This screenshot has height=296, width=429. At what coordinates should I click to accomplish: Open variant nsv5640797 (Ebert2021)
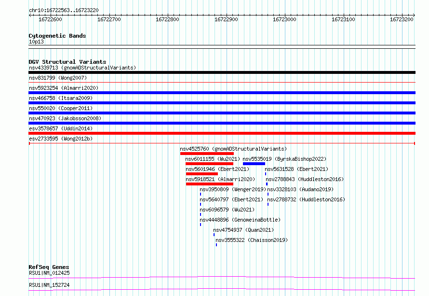pos(231,199)
